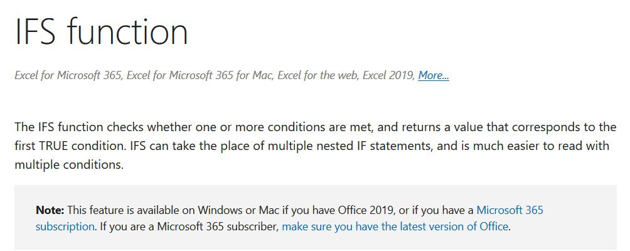The width and height of the screenshot is (630, 251).
Task: Select the word "TRUE" in the description
Action: click(55, 146)
